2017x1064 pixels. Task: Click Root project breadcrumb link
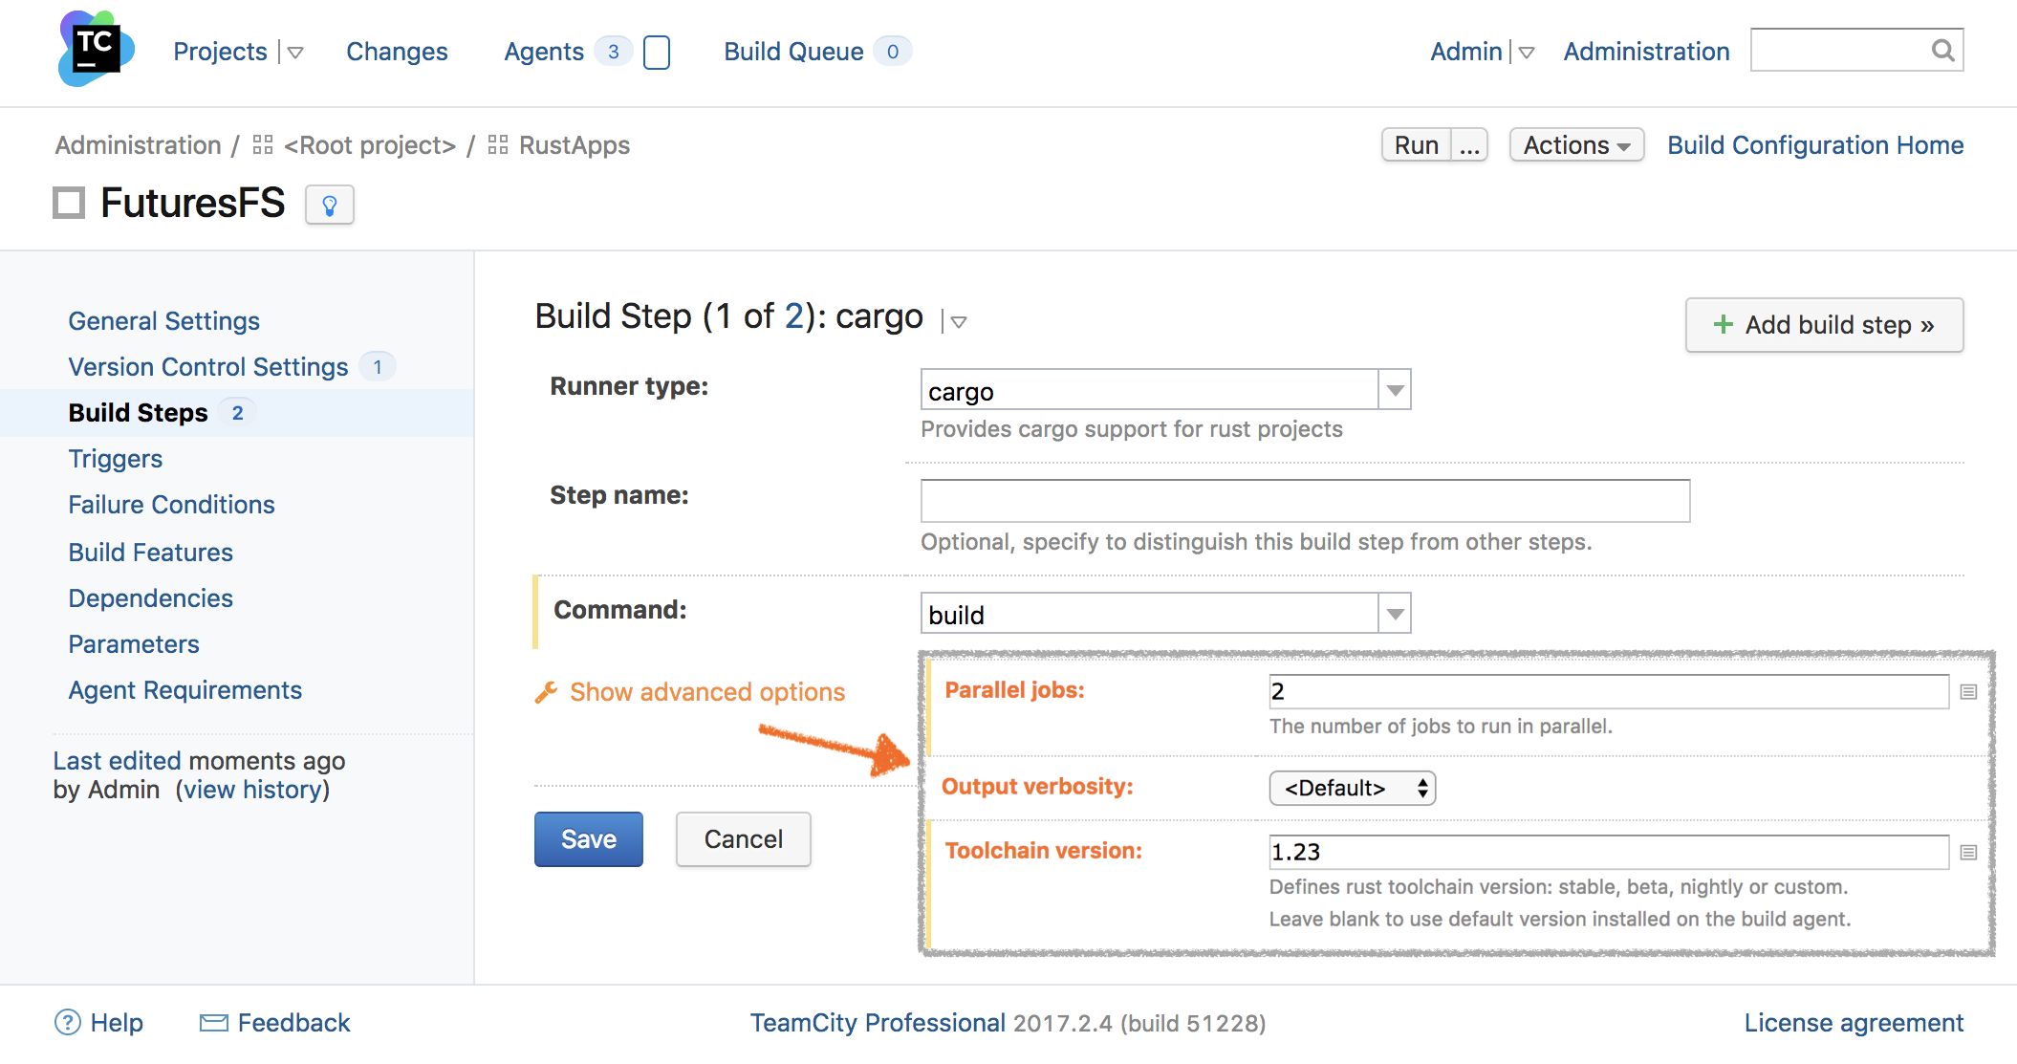click(x=370, y=145)
